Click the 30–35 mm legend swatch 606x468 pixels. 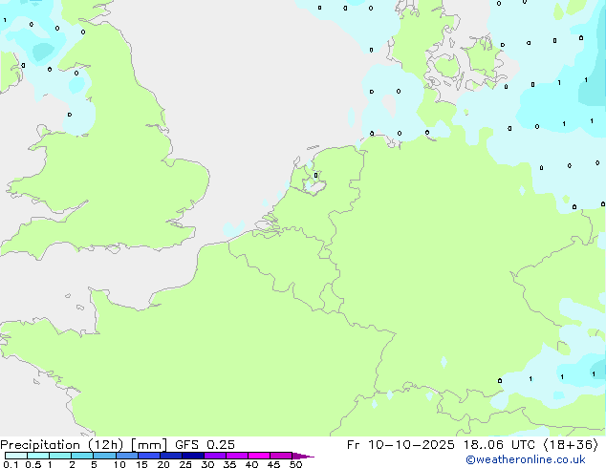point(214,456)
